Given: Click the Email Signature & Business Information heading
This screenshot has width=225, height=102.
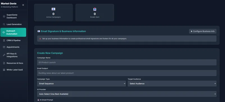Looking at the screenshot, I should pos(64,31).
